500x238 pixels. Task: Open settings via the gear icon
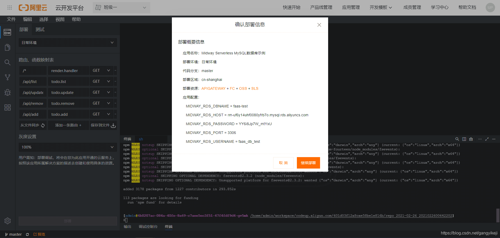point(7,221)
